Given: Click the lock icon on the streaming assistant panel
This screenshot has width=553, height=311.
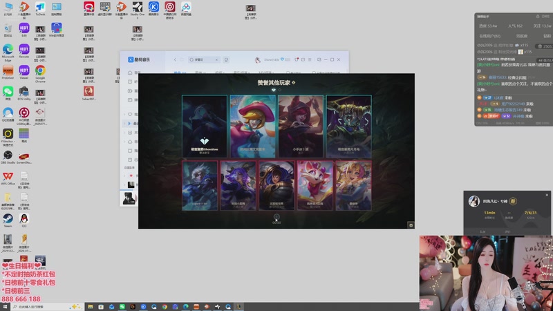Looking at the screenshot, I should [x=538, y=16].
